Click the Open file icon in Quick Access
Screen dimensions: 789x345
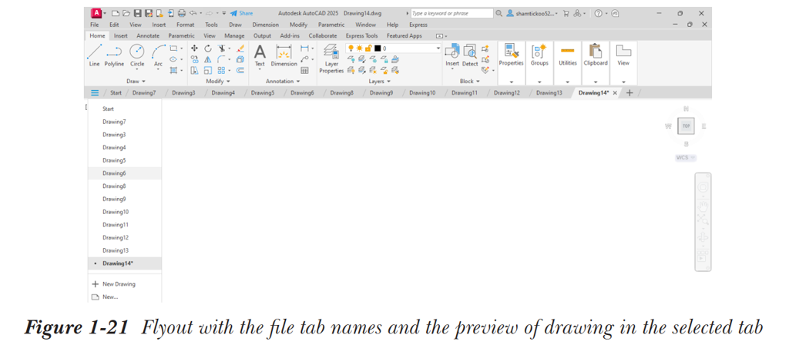click(126, 14)
